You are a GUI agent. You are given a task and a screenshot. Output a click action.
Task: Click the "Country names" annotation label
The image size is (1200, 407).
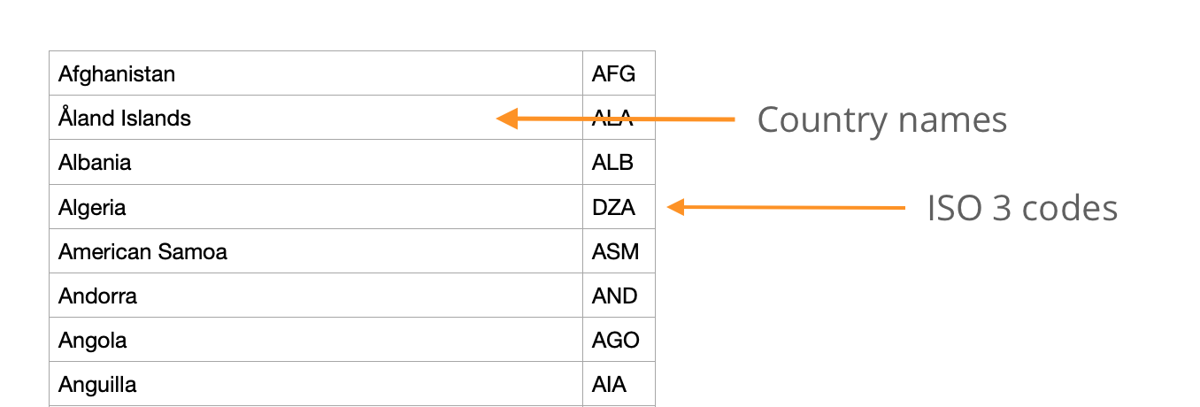pyautogui.click(x=881, y=119)
